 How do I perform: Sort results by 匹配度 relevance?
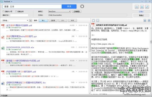point(53,21)
